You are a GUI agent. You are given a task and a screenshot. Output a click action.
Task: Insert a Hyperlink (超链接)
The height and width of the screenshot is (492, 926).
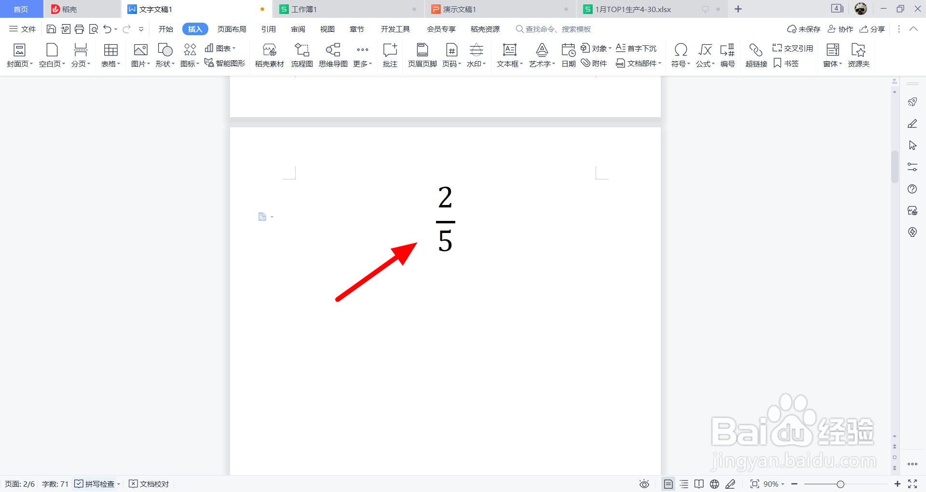pos(756,55)
